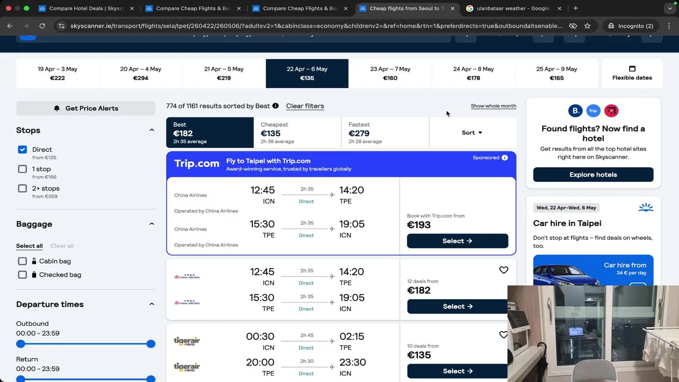Viewport: 679px width, 382px height.
Task: Check the 2+ stops checkbox
Action: (x=22, y=188)
